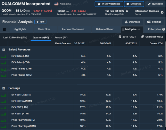Switch to the Income Statement tab
Image resolution: width=166 pixels, height=130 pixels.
73,29
